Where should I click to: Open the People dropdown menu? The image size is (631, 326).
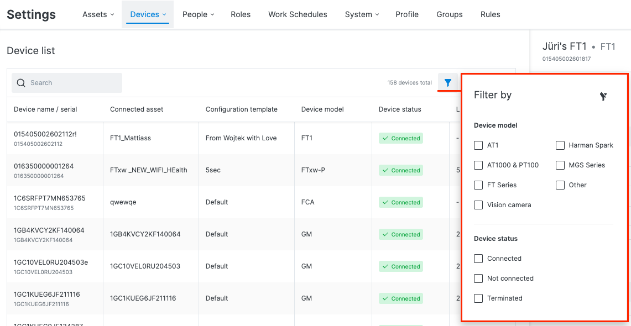click(198, 14)
